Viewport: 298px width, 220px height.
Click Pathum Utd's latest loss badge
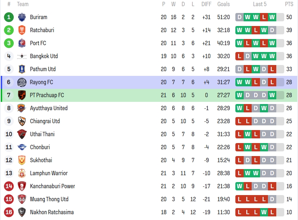pyautogui.click(x=272, y=69)
